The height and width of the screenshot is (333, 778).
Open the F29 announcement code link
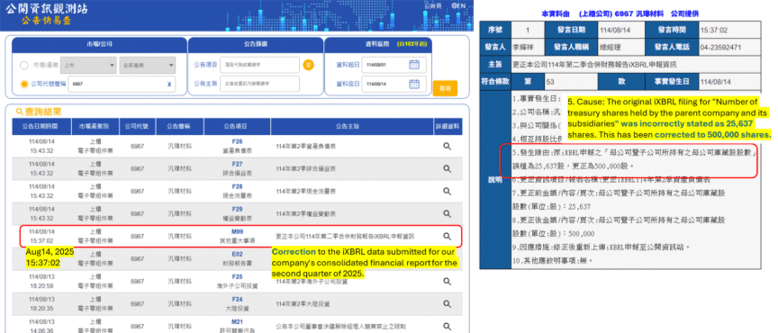point(237,210)
